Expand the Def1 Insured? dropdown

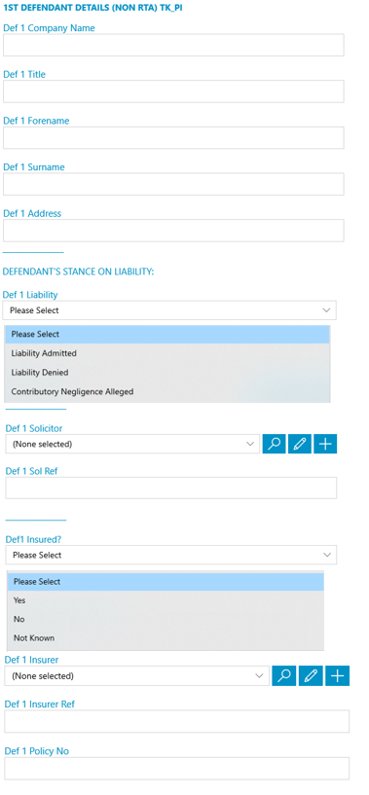pos(171,556)
